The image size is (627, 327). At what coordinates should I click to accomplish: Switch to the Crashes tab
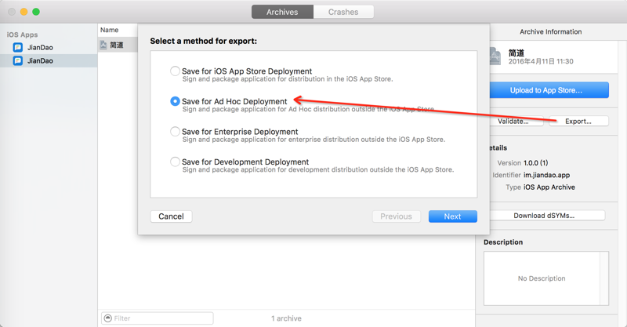343,12
